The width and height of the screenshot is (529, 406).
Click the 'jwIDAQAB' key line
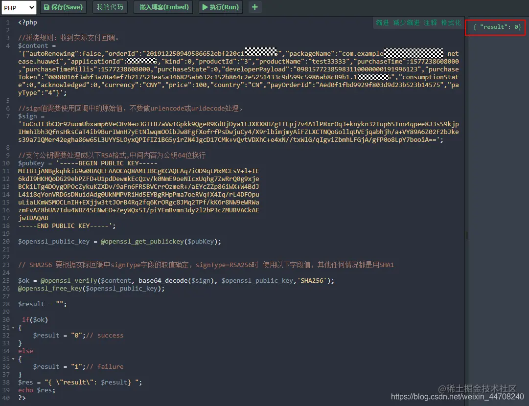tap(33, 218)
